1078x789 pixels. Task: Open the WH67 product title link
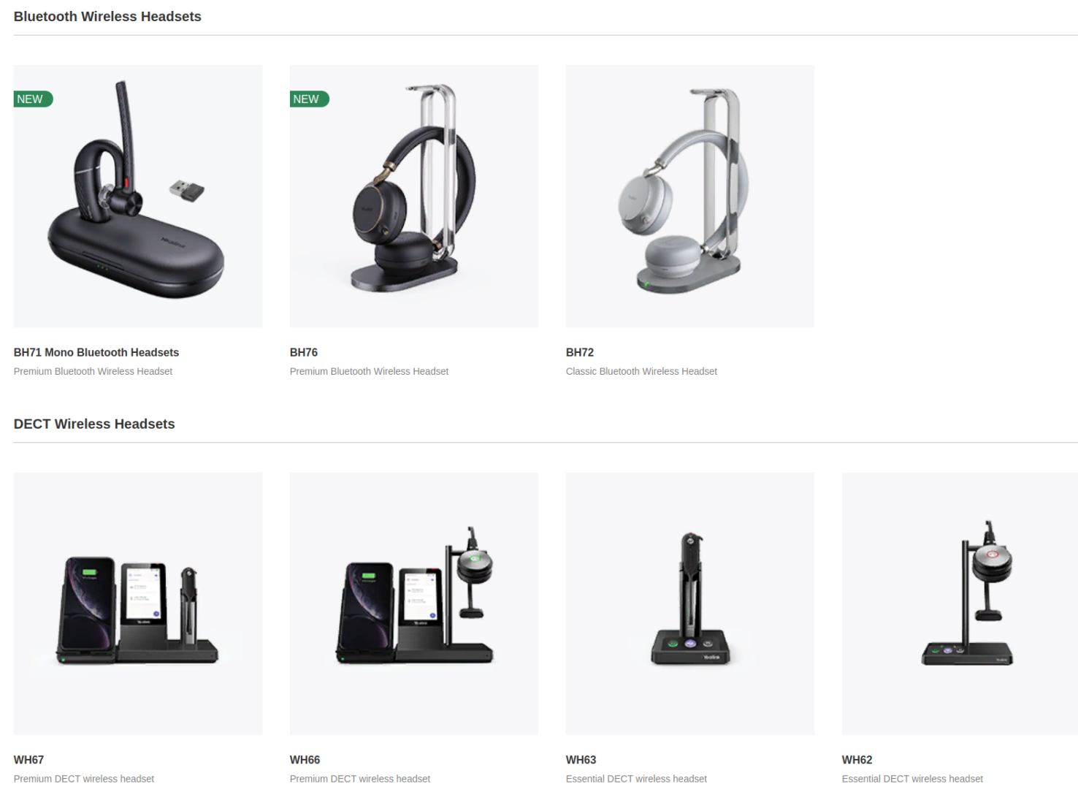[x=28, y=760]
